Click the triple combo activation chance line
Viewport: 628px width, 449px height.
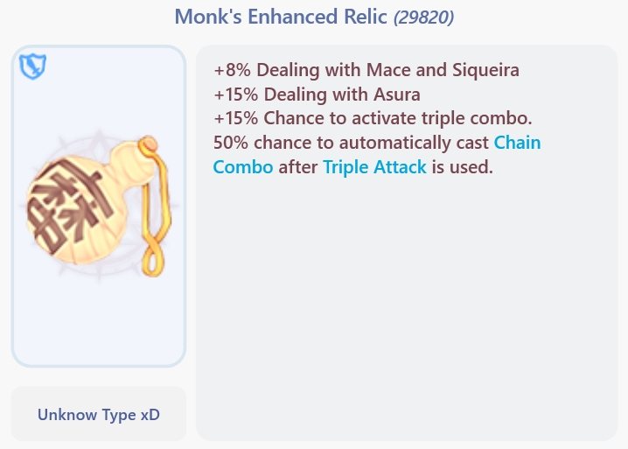[x=385, y=118]
